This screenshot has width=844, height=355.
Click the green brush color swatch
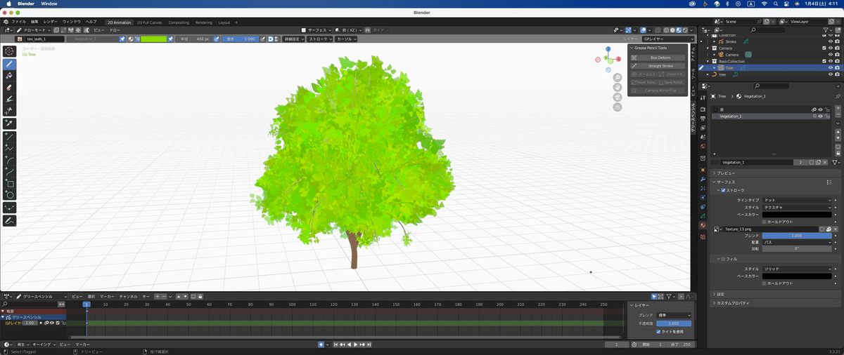point(153,39)
